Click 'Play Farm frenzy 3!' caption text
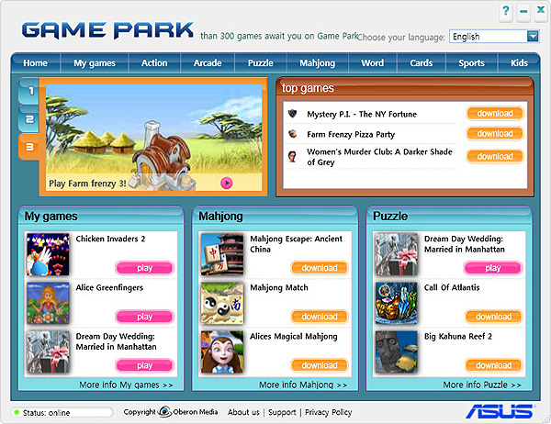This screenshot has height=424, width=551. click(x=87, y=184)
